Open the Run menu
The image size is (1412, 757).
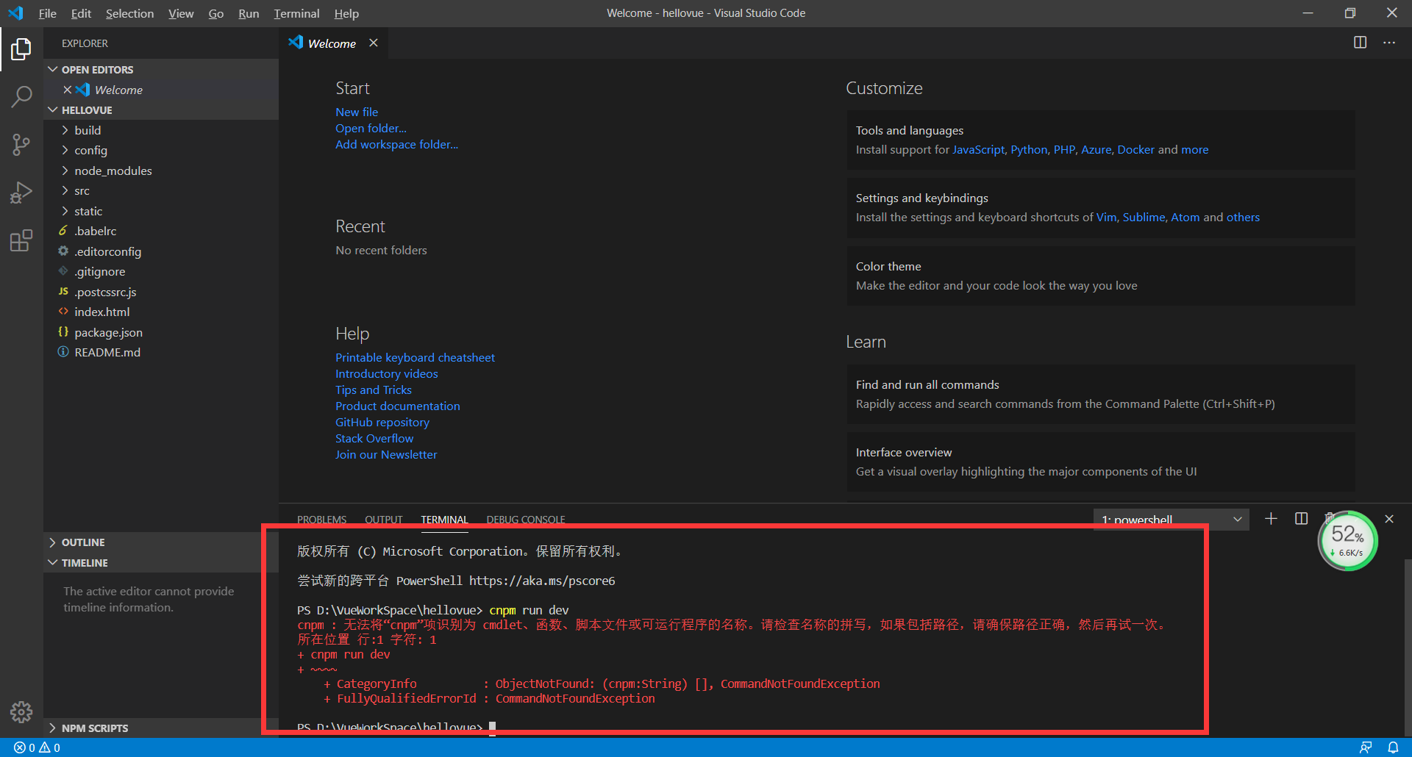[x=249, y=13]
